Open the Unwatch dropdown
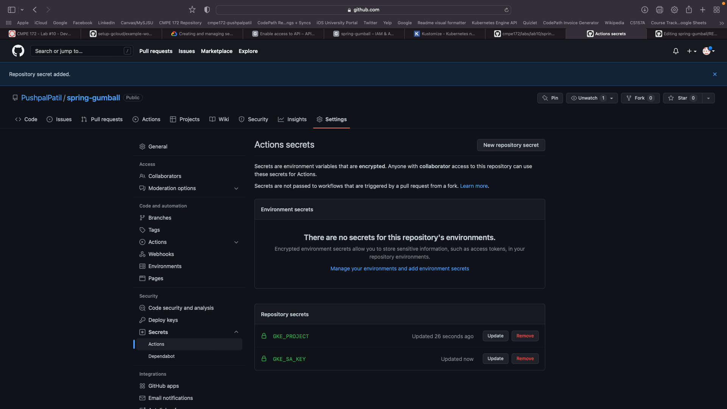Viewport: 727px width, 409px height. click(x=591, y=98)
